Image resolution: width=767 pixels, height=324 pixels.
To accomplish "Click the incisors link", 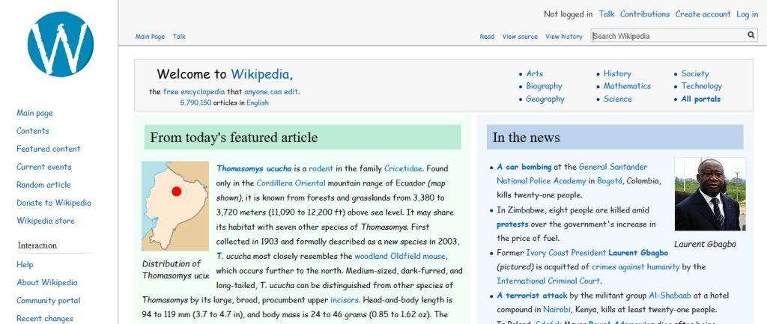I will 345,300.
